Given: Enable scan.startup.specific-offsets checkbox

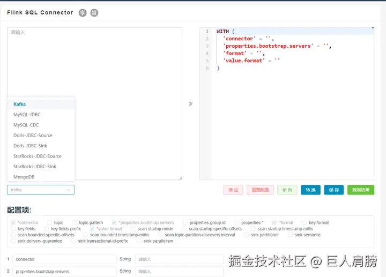Looking at the screenshot, I should (184, 229).
